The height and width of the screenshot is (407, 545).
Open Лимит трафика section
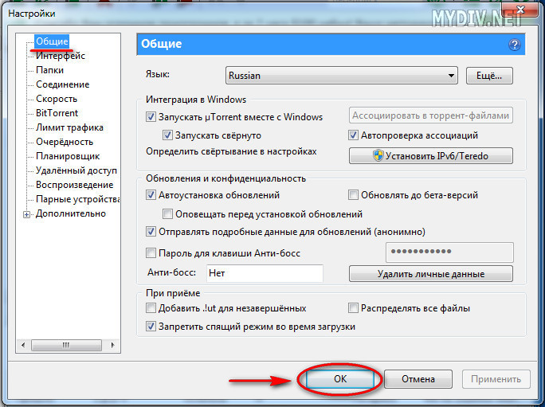click(69, 127)
